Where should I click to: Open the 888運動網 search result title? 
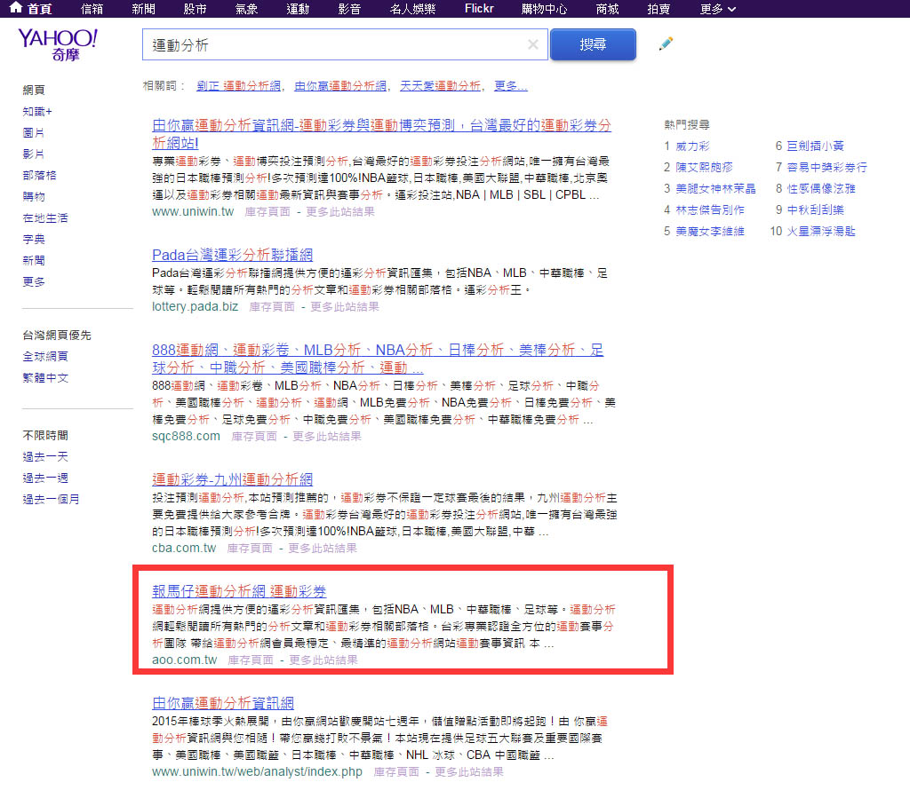[378, 359]
